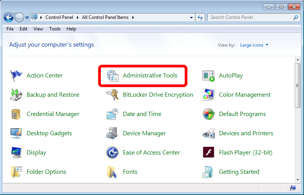Click the Credential Manager link
304x195 pixels.
point(53,114)
